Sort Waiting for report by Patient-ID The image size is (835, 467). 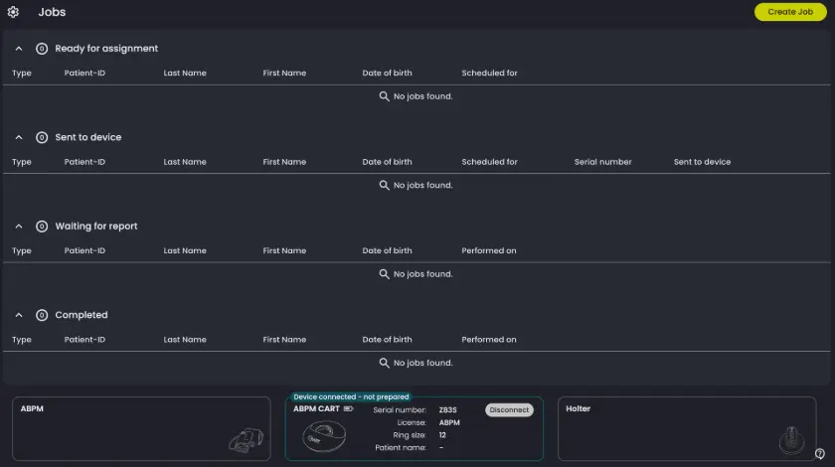click(84, 250)
